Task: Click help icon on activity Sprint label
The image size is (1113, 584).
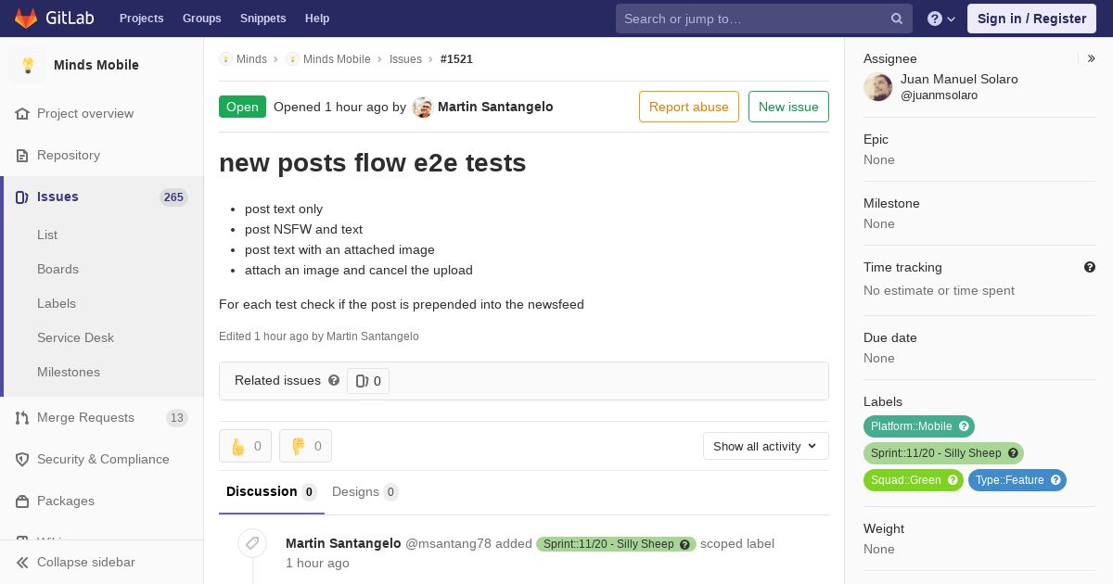Action: pos(685,544)
